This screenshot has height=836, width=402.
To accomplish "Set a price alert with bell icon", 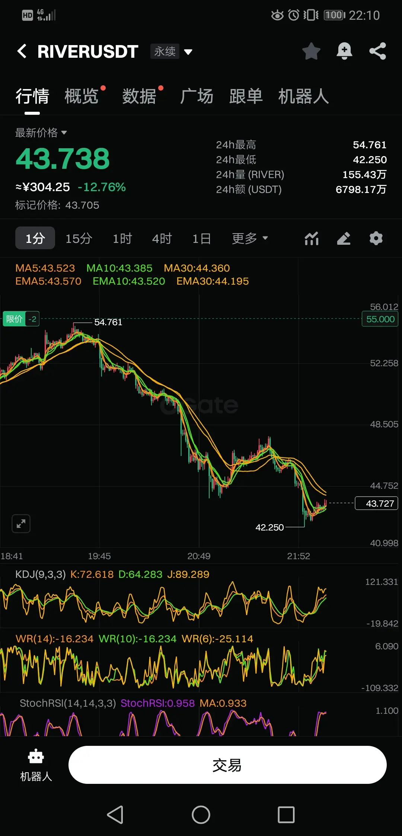I will pos(344,51).
